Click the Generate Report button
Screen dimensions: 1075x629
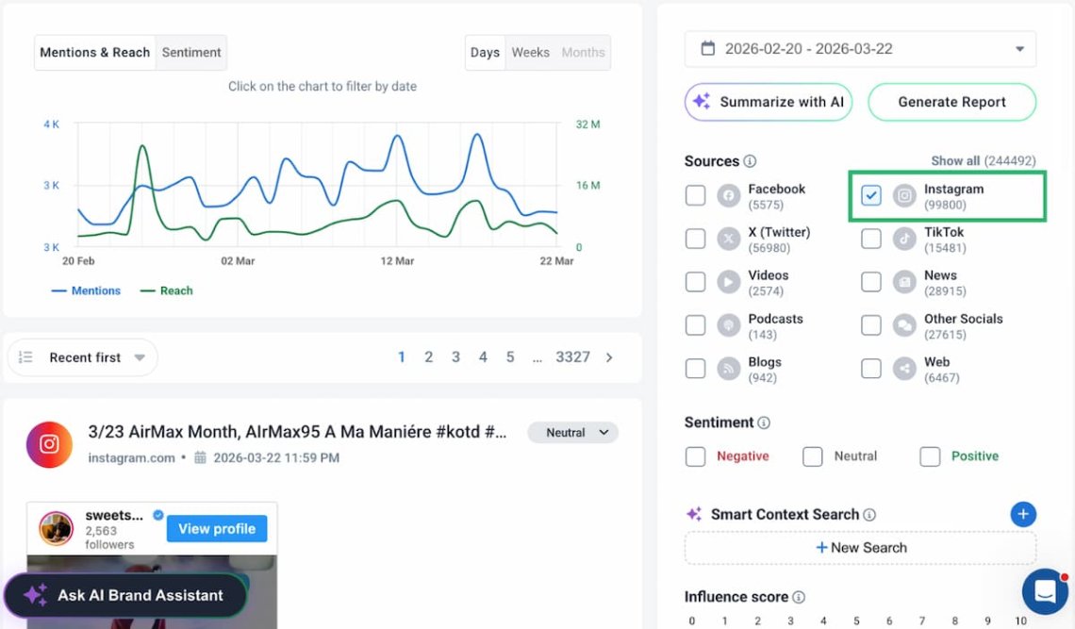click(x=951, y=102)
